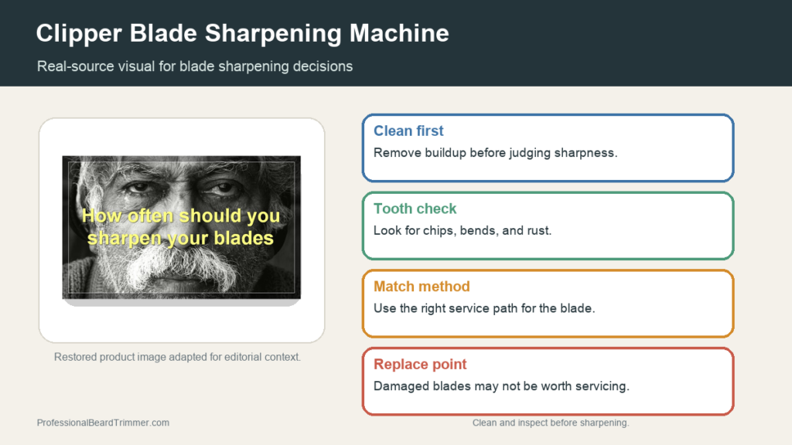
Task: Click footer note 'Clean and inspect before sharpening.'
Action: click(x=551, y=423)
